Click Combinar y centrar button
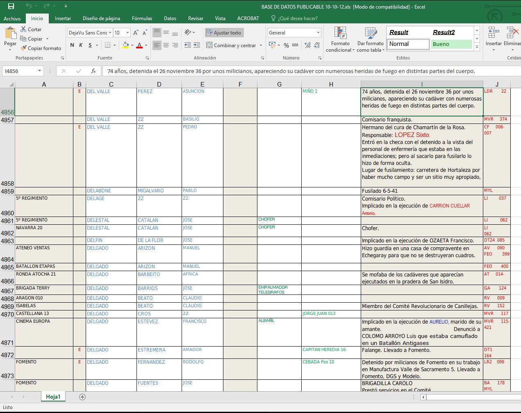The height and width of the screenshot is (413, 521). [231, 45]
